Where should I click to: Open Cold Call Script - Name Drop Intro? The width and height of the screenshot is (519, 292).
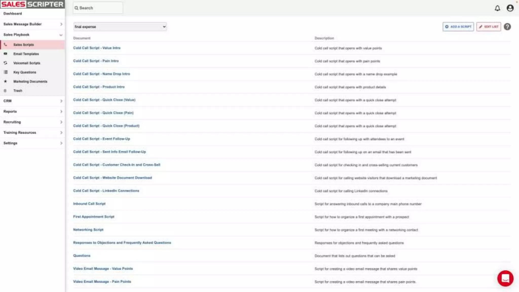point(102,74)
